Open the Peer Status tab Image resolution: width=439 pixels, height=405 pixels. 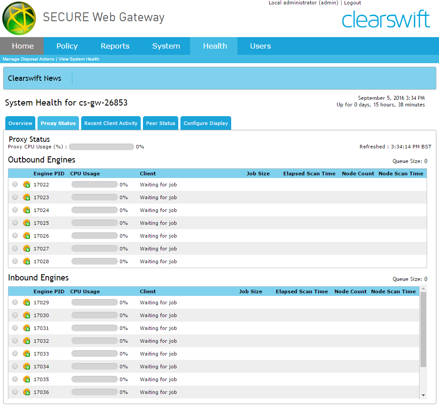tap(161, 123)
